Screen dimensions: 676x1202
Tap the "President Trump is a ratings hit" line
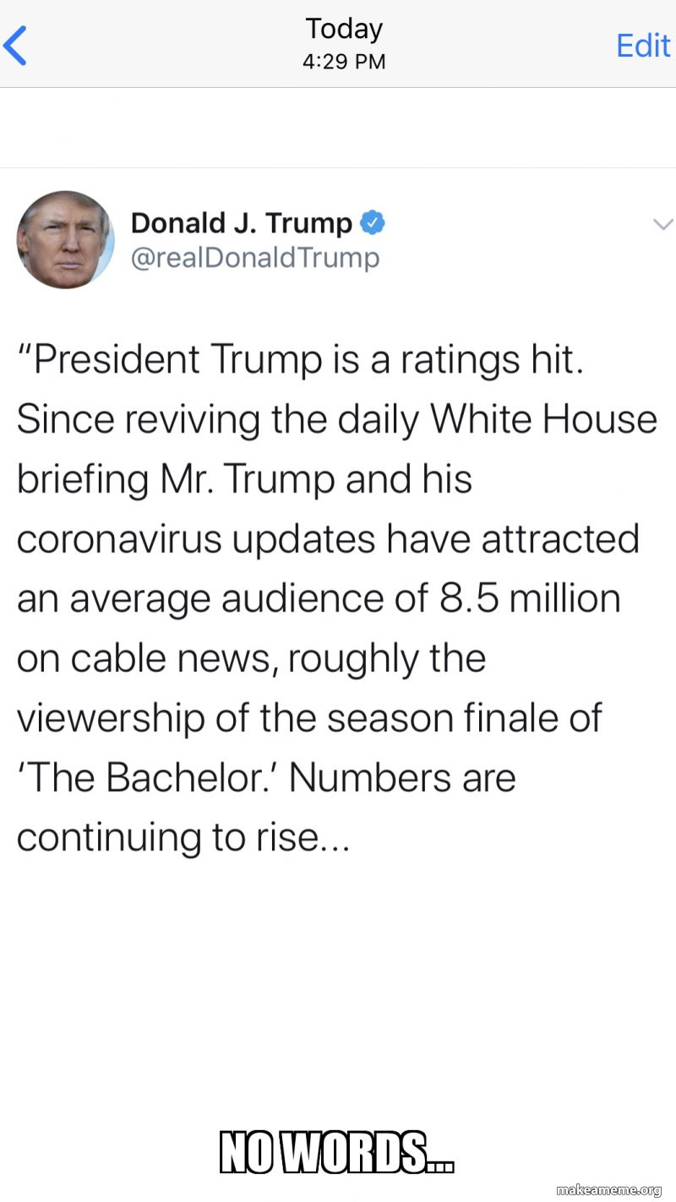[300, 360]
